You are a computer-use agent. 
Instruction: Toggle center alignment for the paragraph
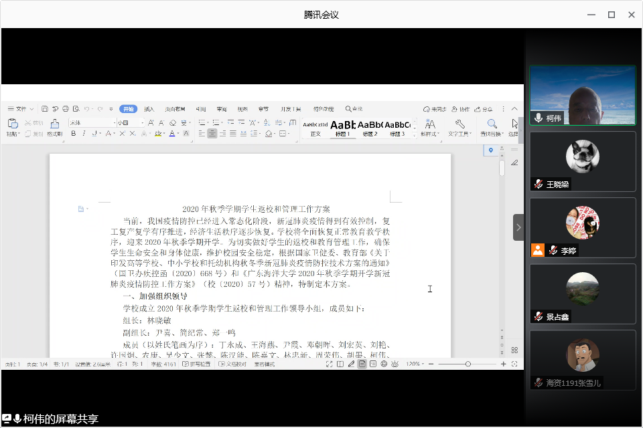212,134
